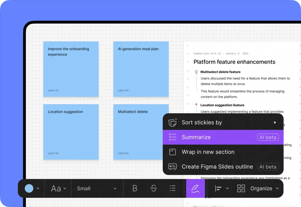Click the blue sticky color swatch
This screenshot has width=301, height=207.
click(x=29, y=189)
